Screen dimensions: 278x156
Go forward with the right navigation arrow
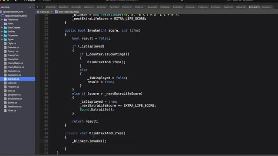42,7
